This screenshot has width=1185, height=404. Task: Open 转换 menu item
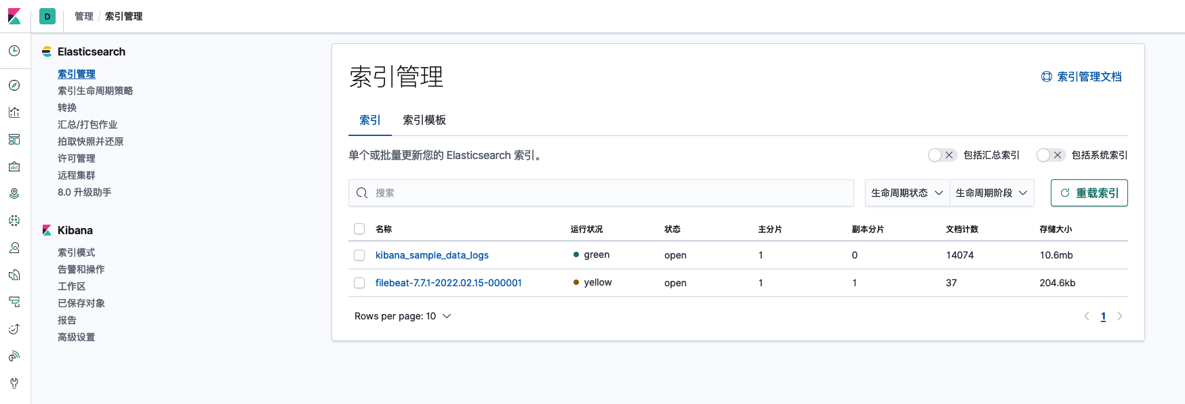pyautogui.click(x=67, y=108)
